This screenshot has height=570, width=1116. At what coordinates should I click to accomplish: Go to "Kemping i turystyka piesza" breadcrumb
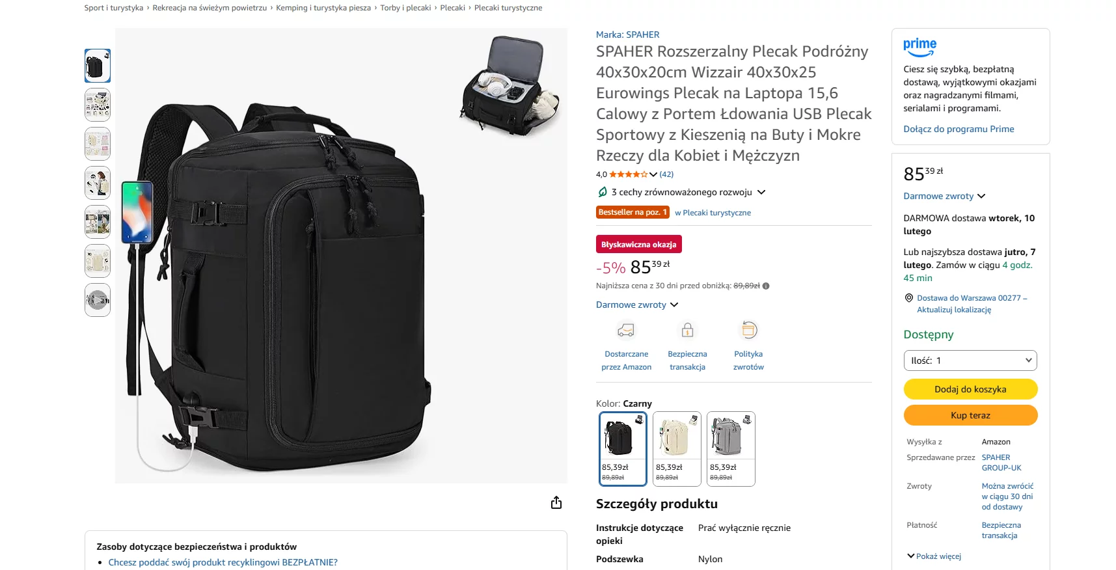(323, 8)
